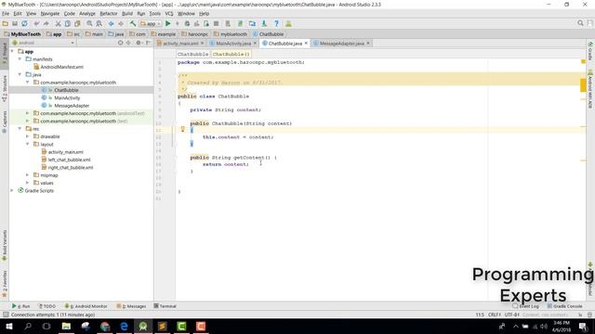
Task: Open the Terminal tool window
Action: (x=165, y=306)
